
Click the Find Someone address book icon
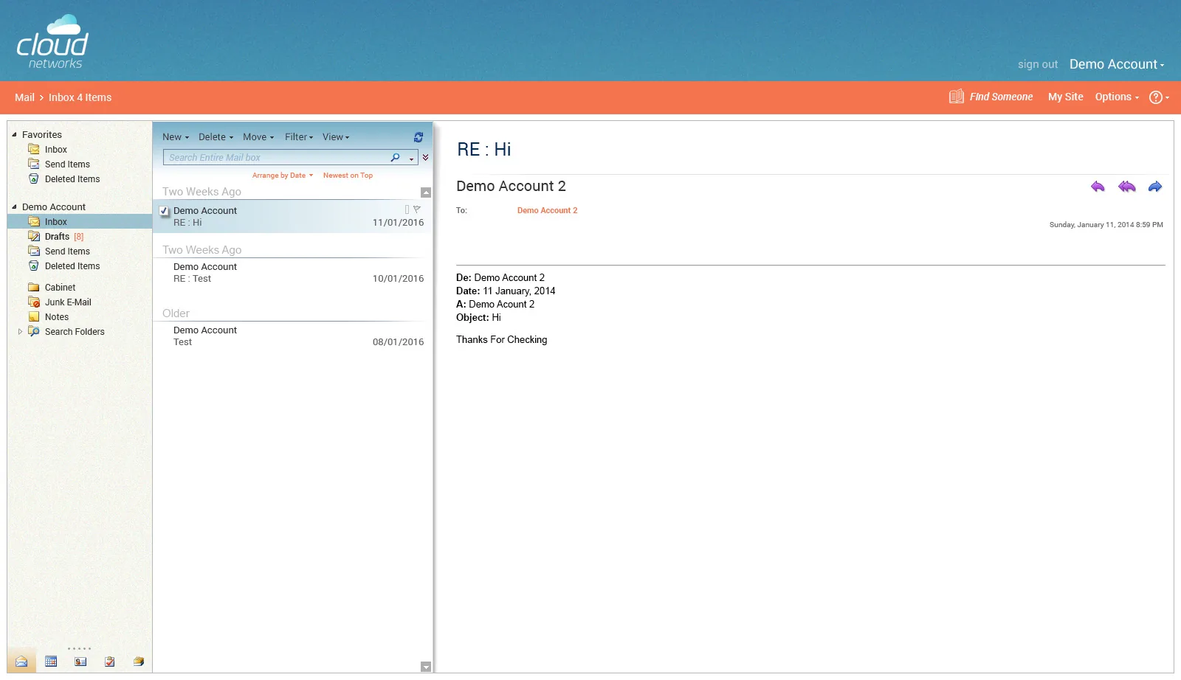957,97
